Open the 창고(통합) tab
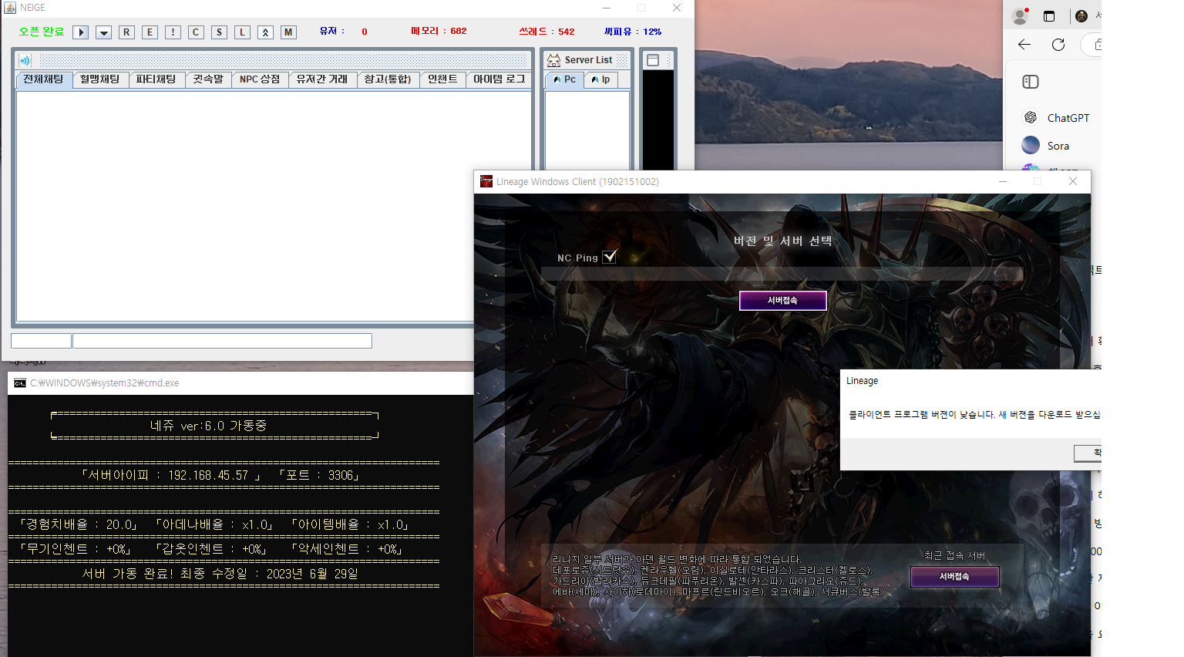1184x657 pixels. click(x=388, y=79)
